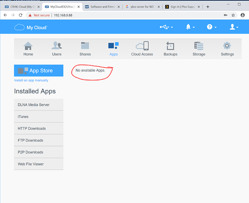Click the My Cloud logo
This screenshot has height=203, width=249.
point(31,27)
